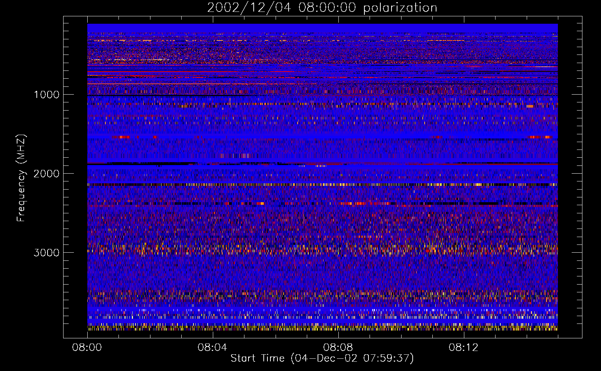The image size is (601, 371).
Task: Click the 3000 frequency tick label
Action: tap(46, 253)
